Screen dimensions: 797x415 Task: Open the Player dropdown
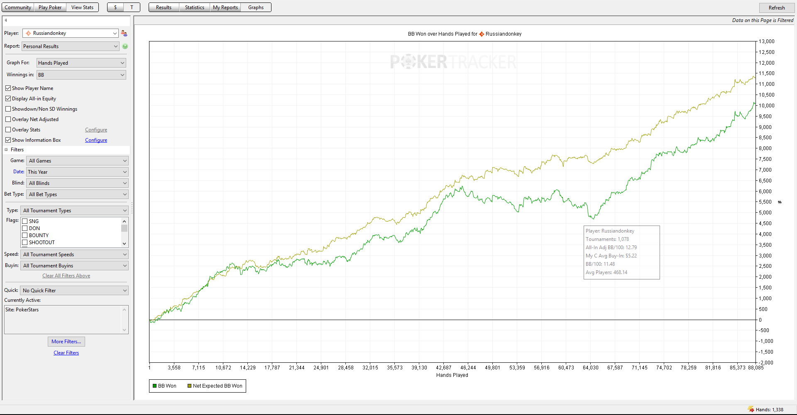tap(71, 33)
